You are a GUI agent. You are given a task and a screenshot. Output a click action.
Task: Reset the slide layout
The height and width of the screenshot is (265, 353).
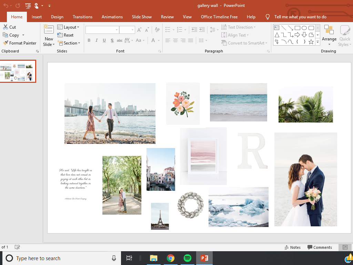[x=65, y=35]
